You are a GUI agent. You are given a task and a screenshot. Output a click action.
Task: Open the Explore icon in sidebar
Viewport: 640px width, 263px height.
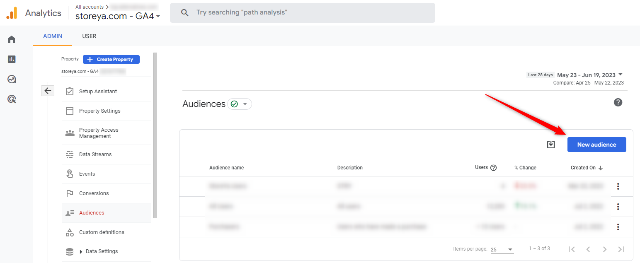(12, 79)
